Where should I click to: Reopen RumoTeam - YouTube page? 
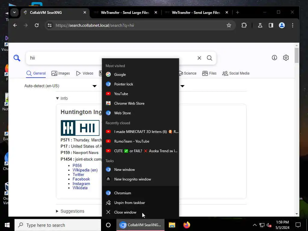click(140, 141)
